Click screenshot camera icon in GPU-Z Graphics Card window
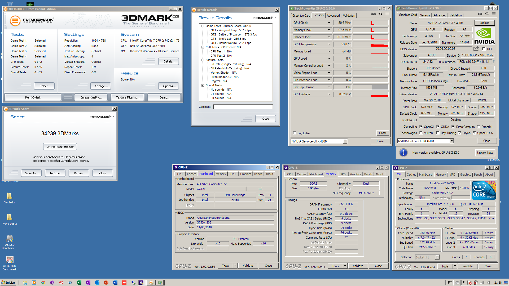The image size is (509, 286). coord(480,14)
